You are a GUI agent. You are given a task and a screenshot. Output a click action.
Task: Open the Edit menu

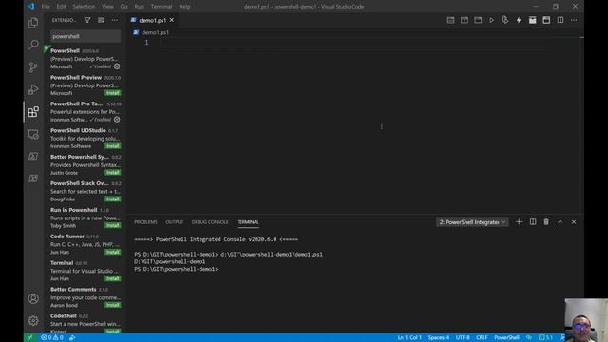(x=61, y=7)
